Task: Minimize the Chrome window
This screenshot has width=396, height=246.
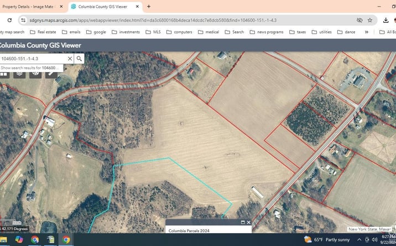Action: coord(379,7)
